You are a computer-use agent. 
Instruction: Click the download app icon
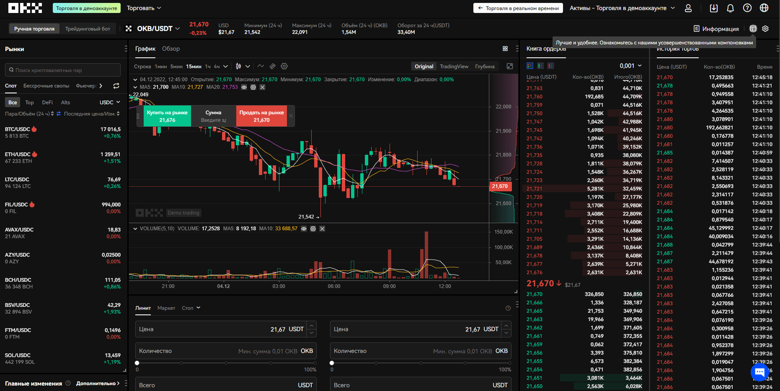tap(714, 8)
